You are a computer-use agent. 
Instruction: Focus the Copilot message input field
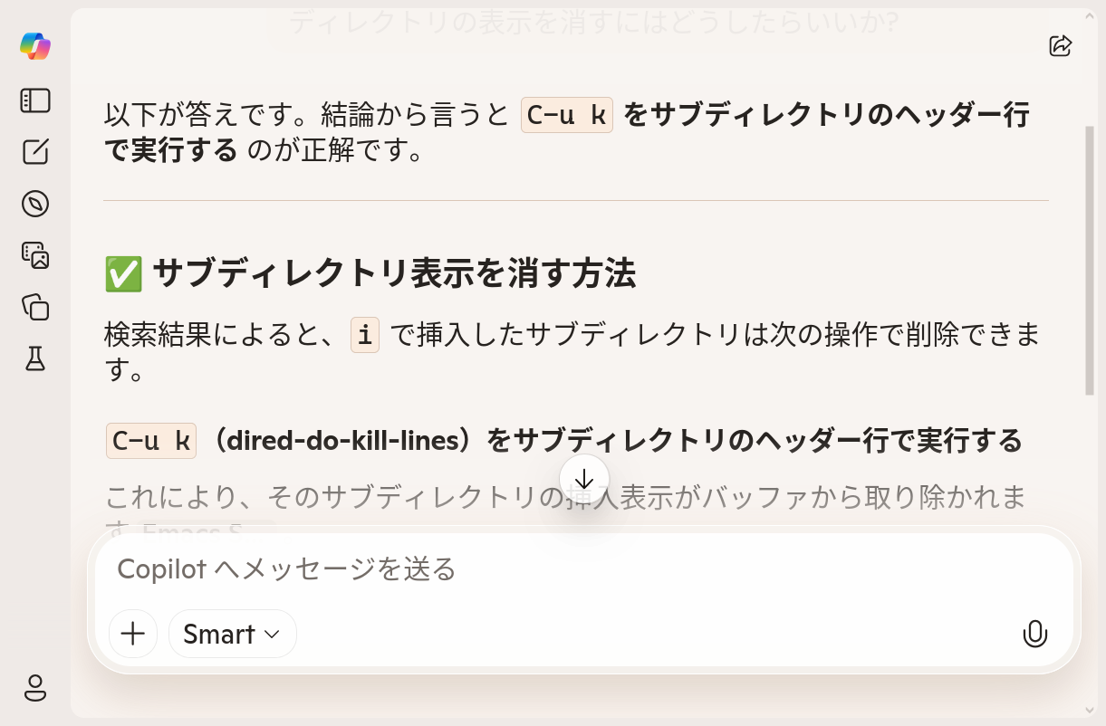click(x=580, y=568)
